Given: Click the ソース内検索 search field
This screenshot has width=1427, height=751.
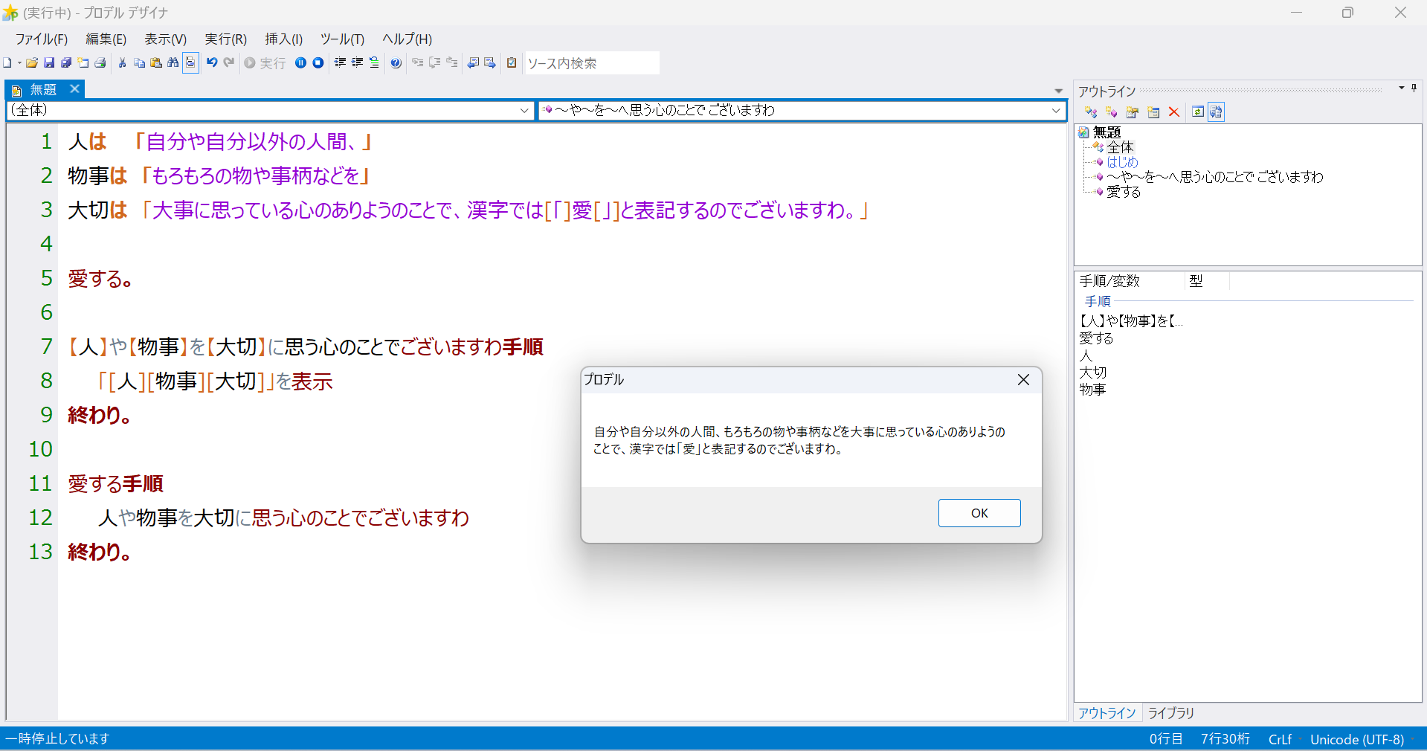Looking at the screenshot, I should (591, 62).
